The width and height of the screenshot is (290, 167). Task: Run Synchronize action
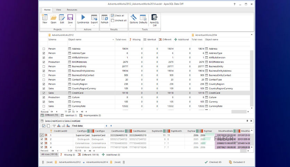[83, 19]
